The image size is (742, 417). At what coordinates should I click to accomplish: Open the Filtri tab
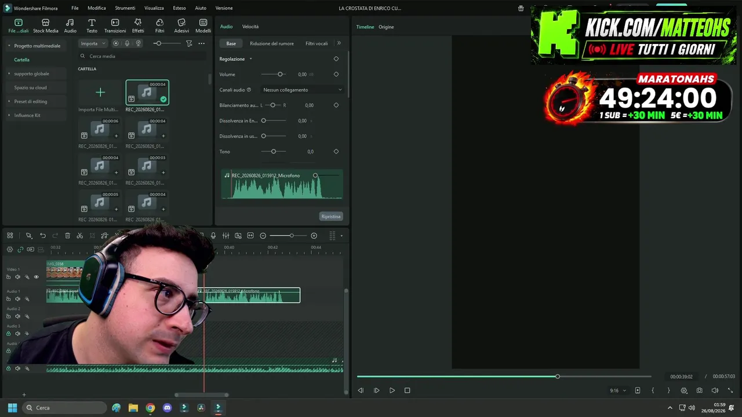pos(159,25)
